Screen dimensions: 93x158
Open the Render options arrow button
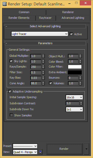coord(87,149)
